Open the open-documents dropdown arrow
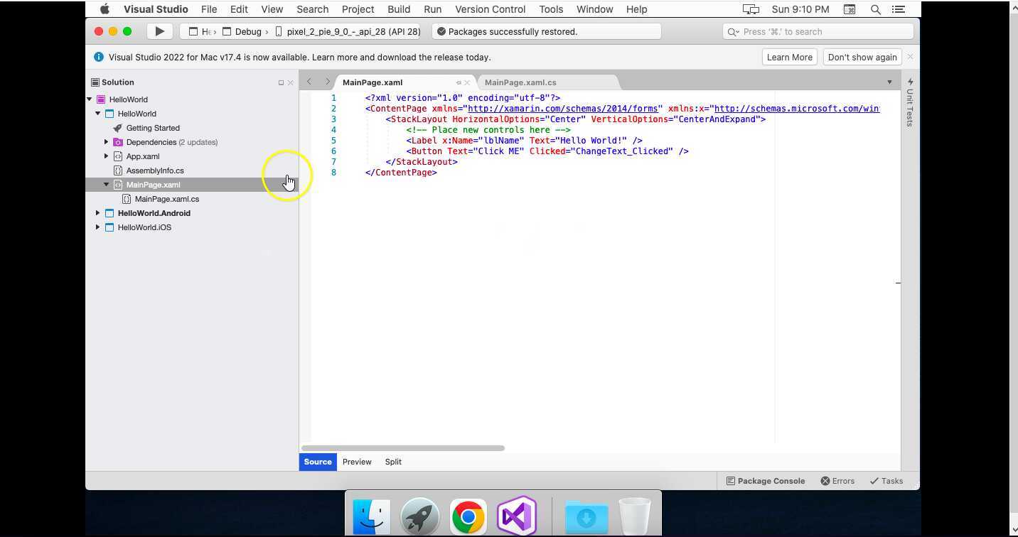Image resolution: width=1018 pixels, height=537 pixels. pos(889,82)
